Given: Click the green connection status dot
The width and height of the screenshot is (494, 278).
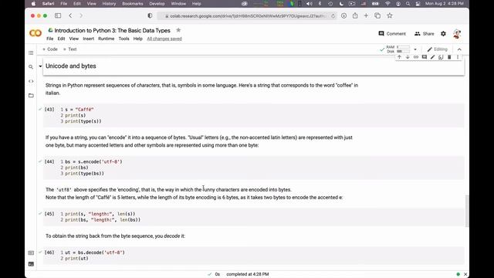Looking at the screenshot, I should (x=458, y=274).
